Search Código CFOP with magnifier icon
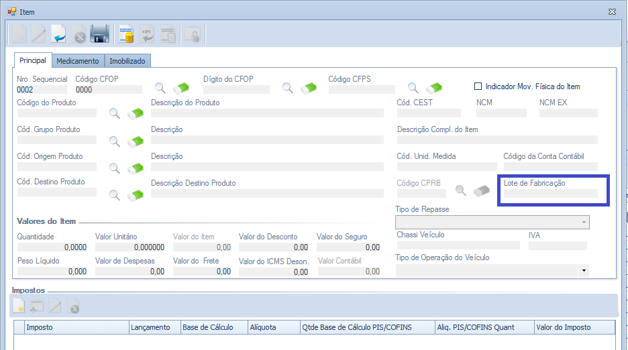Image resolution: width=628 pixels, height=350 pixels. (160, 88)
